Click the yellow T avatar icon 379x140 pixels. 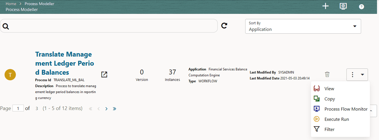click(x=10, y=75)
